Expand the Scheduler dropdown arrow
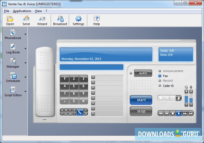 pos(26,77)
